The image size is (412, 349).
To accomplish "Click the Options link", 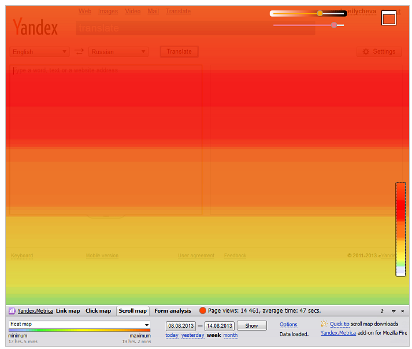I will 288,325.
